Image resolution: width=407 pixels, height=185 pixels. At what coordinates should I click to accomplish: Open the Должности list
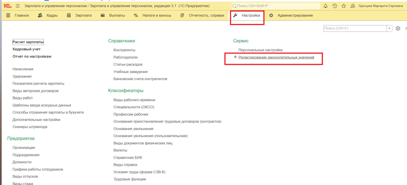(22, 162)
